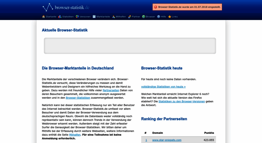Click the Punkte column header

click(209, 133)
